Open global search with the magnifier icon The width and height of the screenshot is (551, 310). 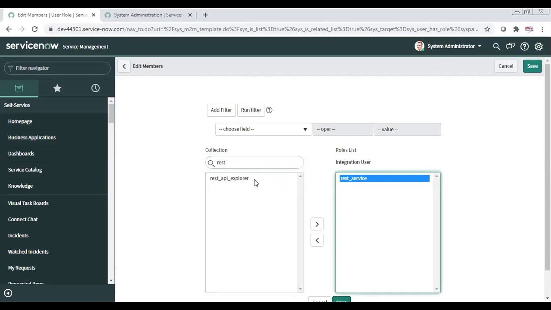pyautogui.click(x=496, y=46)
